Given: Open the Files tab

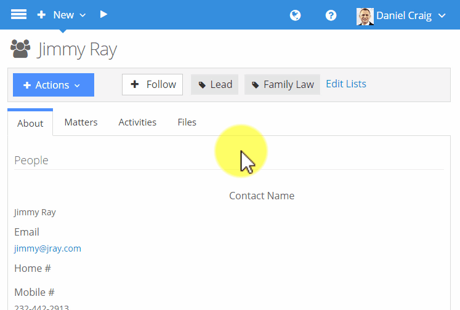Looking at the screenshot, I should click(x=187, y=122).
